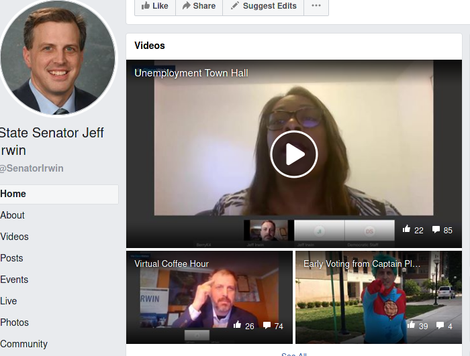Click the See All videos link
The image size is (470, 356).
point(294,354)
